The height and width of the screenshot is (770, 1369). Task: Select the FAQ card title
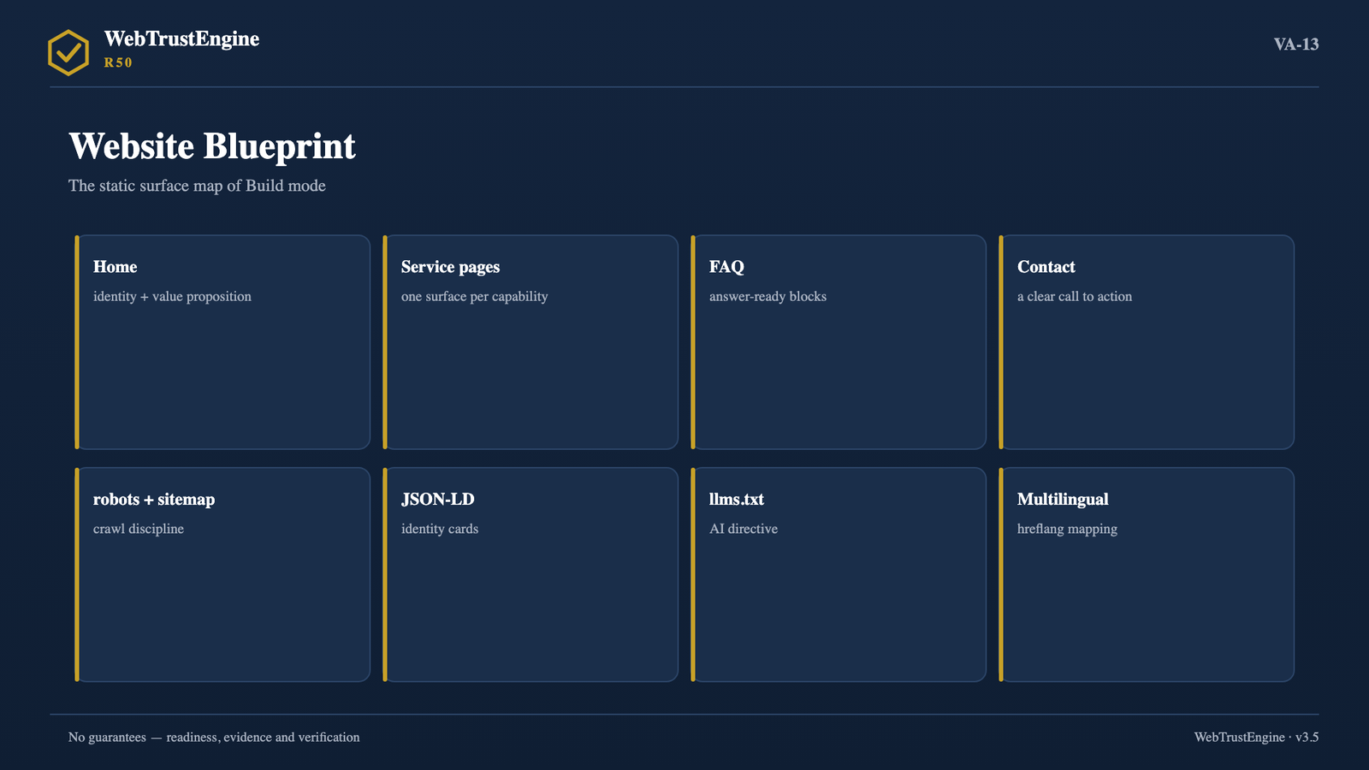pos(726,267)
